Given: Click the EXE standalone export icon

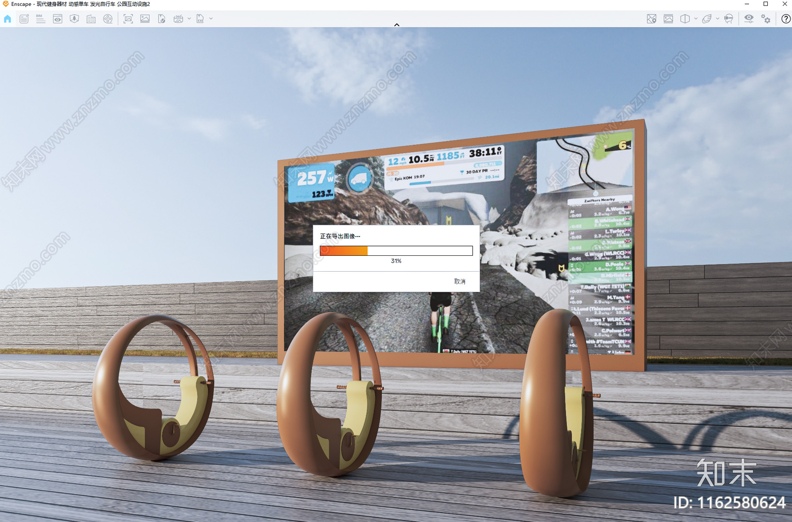Looking at the screenshot, I should point(200,19).
